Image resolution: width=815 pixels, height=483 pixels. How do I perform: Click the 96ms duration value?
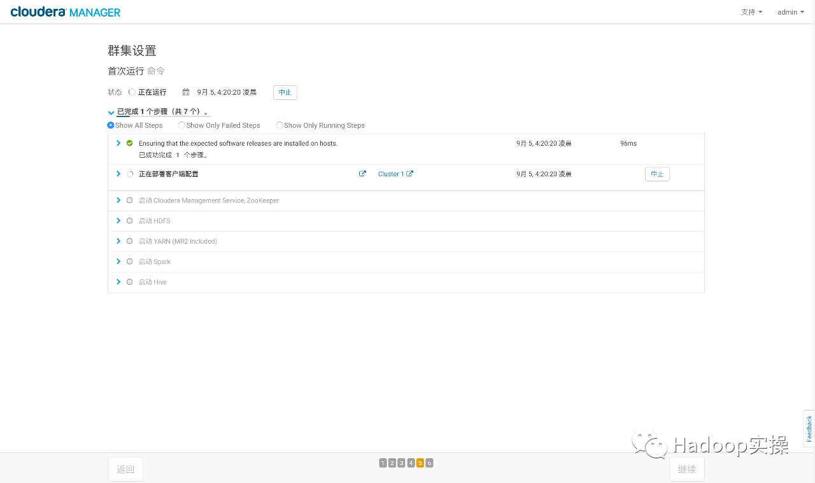click(628, 143)
